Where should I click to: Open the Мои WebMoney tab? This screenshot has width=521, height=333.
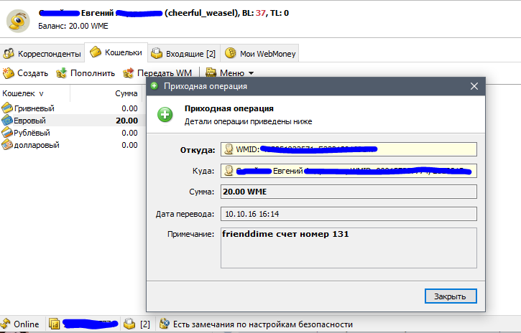click(x=259, y=53)
